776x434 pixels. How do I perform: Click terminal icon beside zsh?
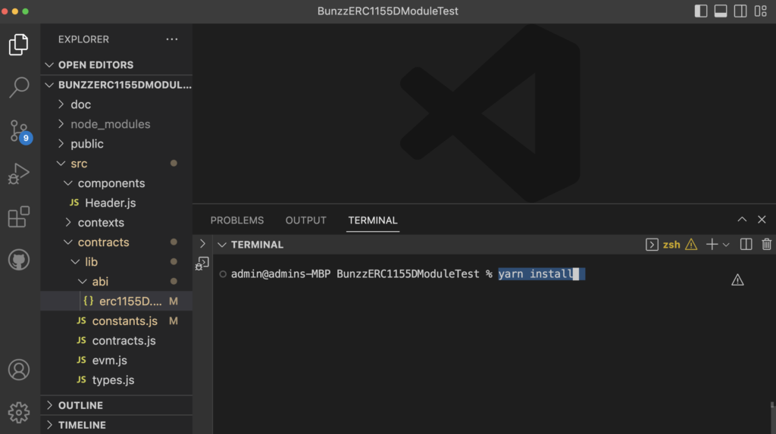click(x=652, y=245)
